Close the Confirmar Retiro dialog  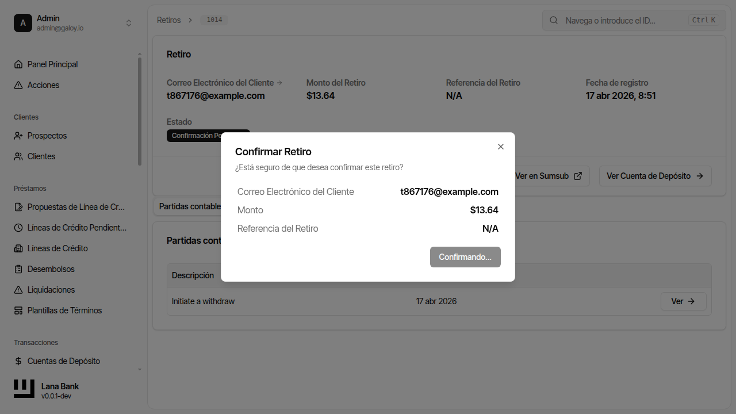(501, 147)
